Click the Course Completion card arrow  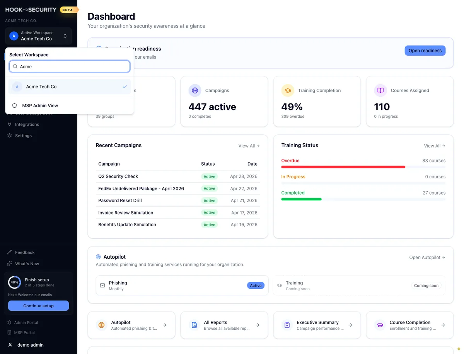pyautogui.click(x=443, y=325)
